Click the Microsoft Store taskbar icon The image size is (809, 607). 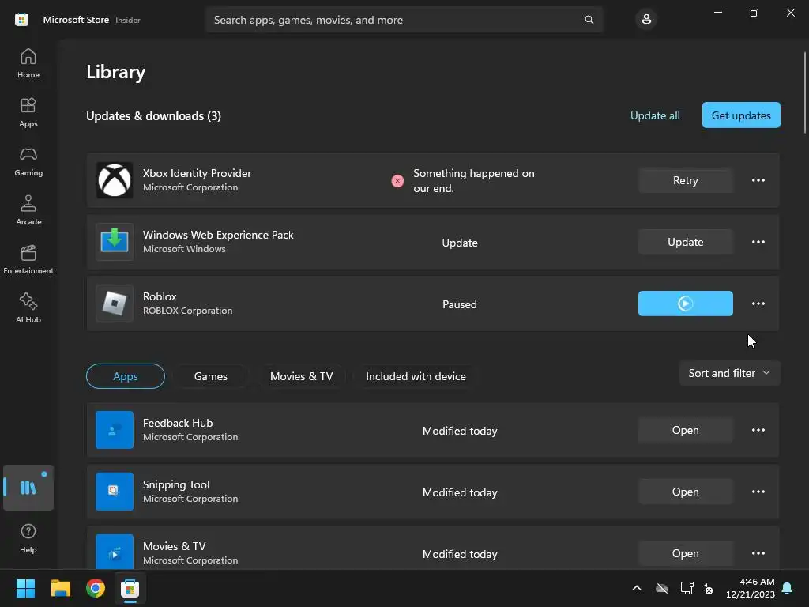click(x=130, y=588)
